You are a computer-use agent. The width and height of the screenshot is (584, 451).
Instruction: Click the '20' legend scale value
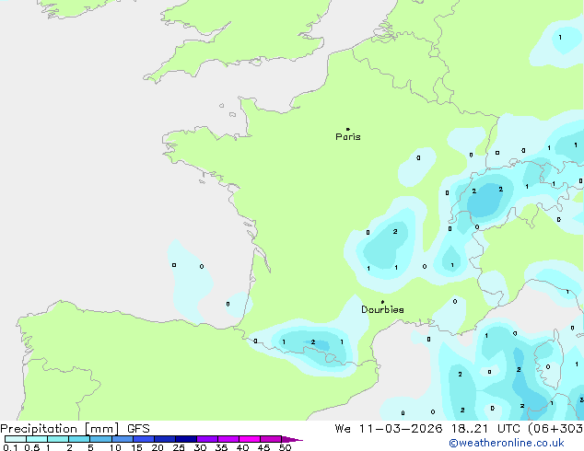pos(158,447)
